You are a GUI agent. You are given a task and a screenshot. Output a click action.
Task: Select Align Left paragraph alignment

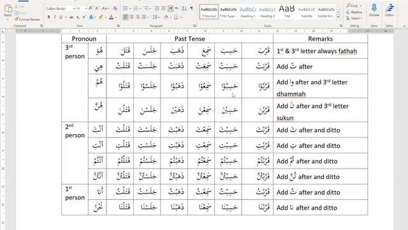(x=126, y=17)
